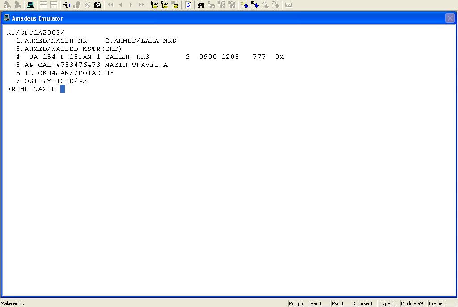Click the greyed binoculars icon beside the black binoculars
This screenshot has width=458, height=307.
211,5
